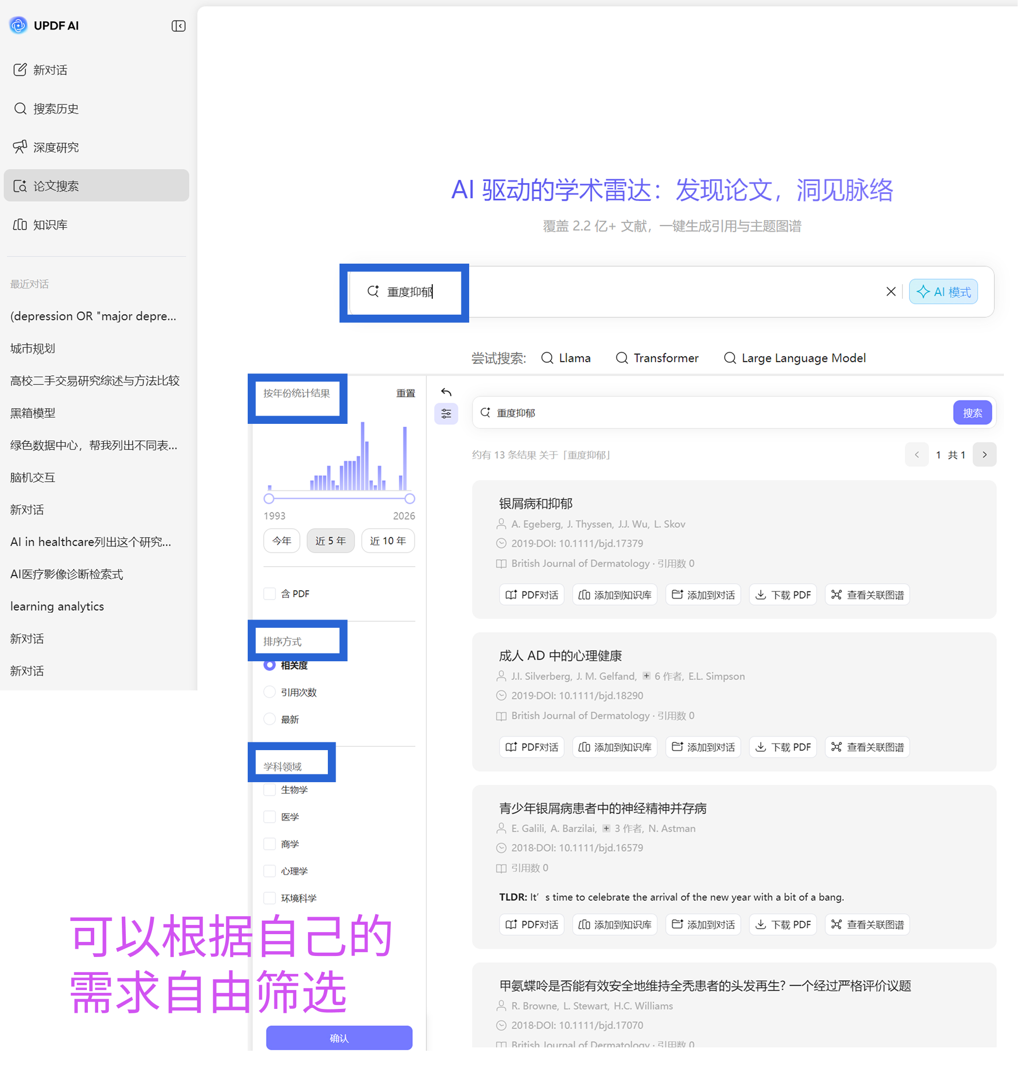Collapse the sidebar with panel toggle icon
This screenshot has width=1018, height=1073.
179,26
